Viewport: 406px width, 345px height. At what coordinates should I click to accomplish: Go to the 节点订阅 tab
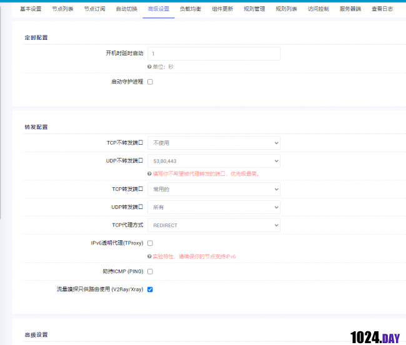click(x=94, y=9)
